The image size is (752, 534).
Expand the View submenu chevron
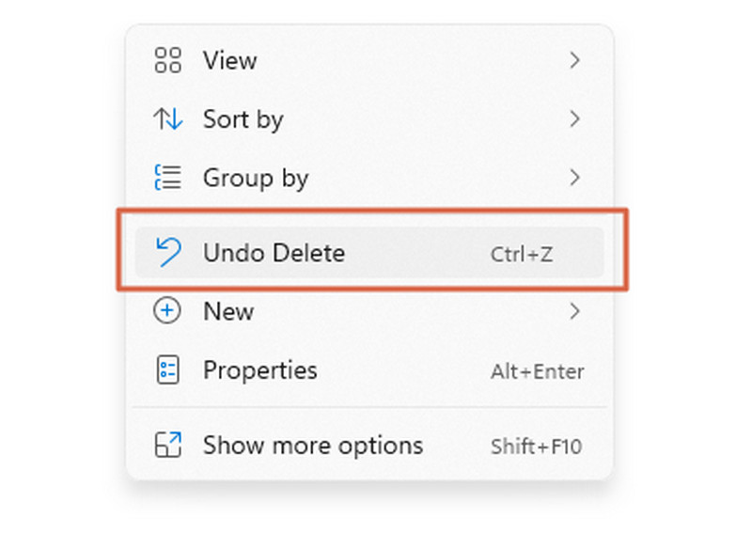click(x=574, y=60)
